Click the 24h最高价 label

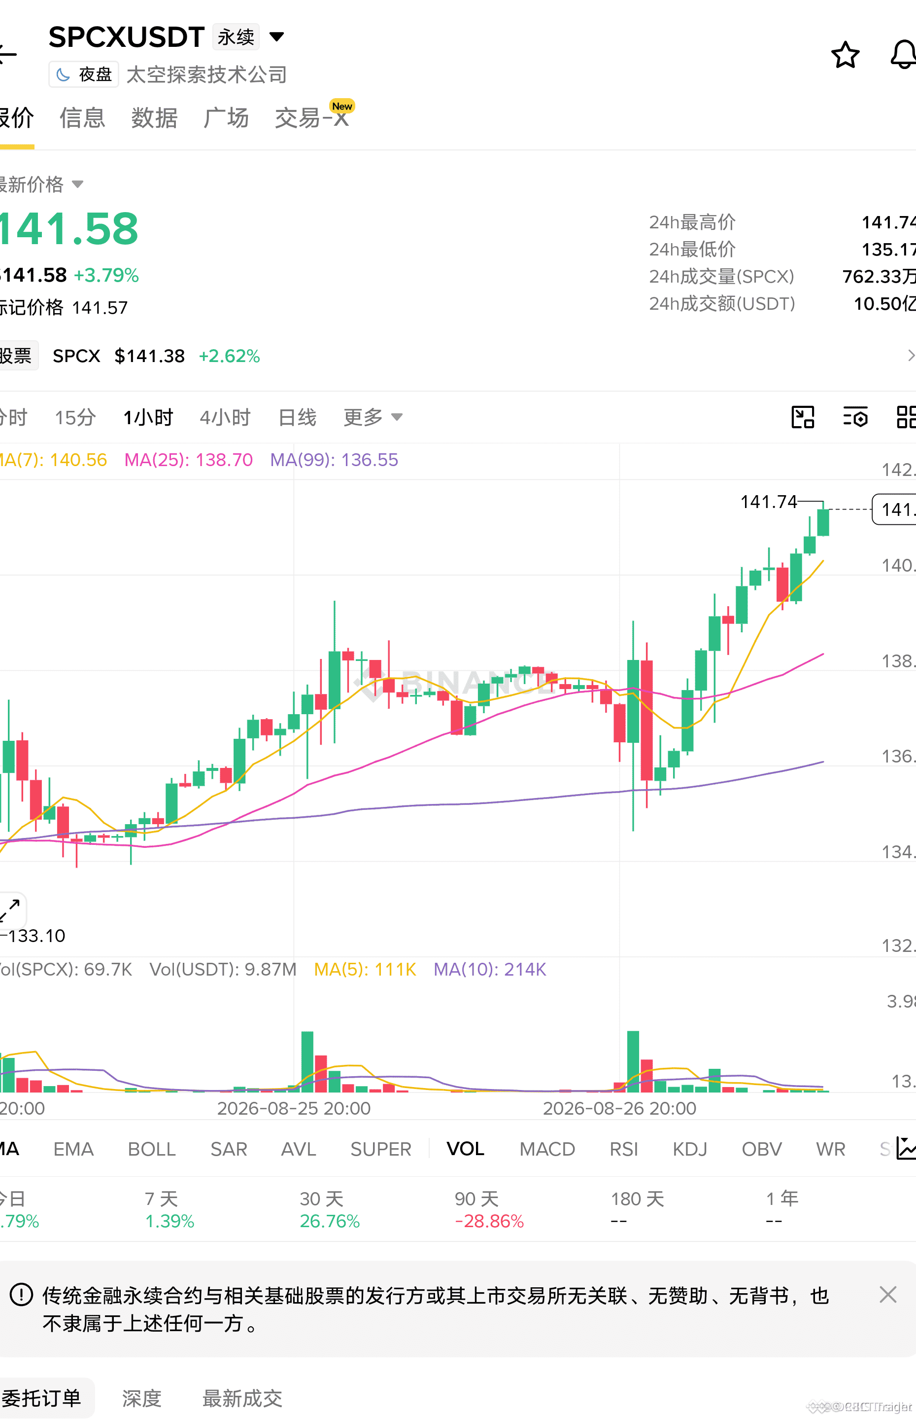692,222
